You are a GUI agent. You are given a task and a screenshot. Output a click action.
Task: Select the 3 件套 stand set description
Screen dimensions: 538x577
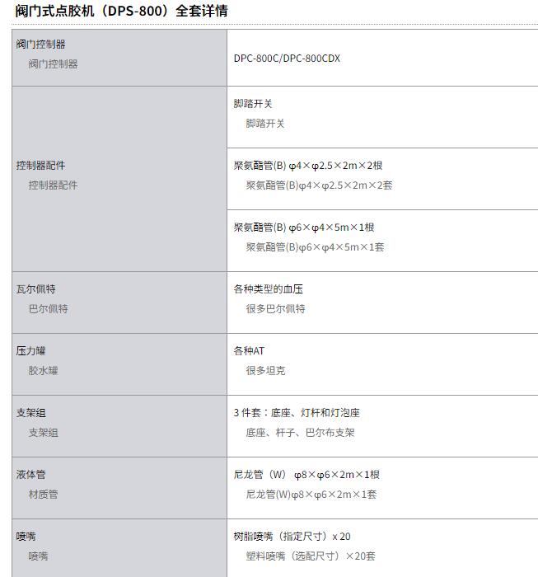pyautogui.click(x=297, y=413)
